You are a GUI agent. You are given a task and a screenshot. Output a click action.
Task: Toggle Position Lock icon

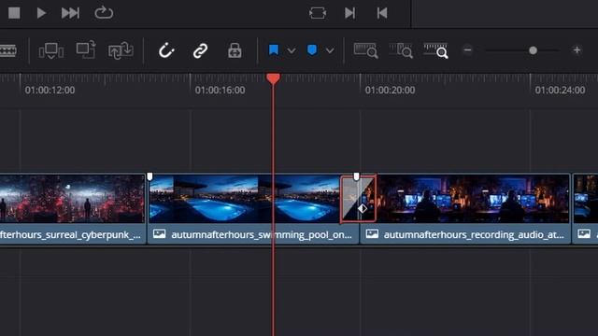[235, 50]
